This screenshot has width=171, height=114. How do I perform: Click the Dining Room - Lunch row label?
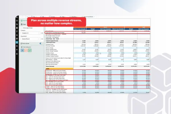pyautogui.click(x=56, y=72)
